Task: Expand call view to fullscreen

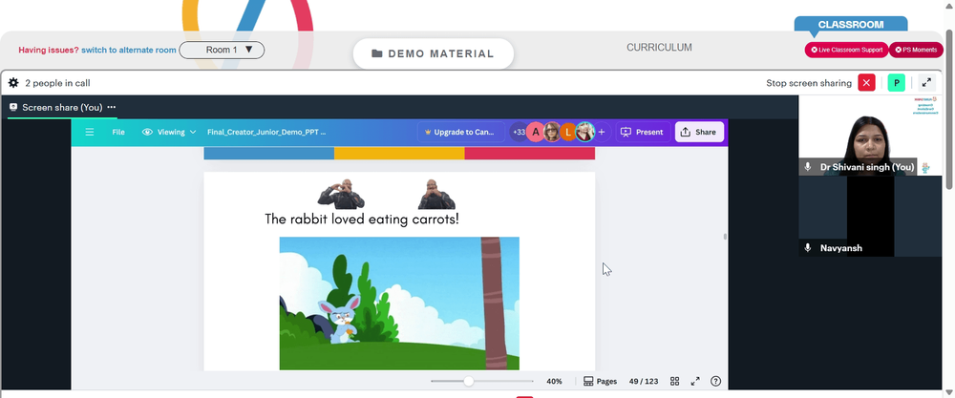Action: (x=926, y=83)
